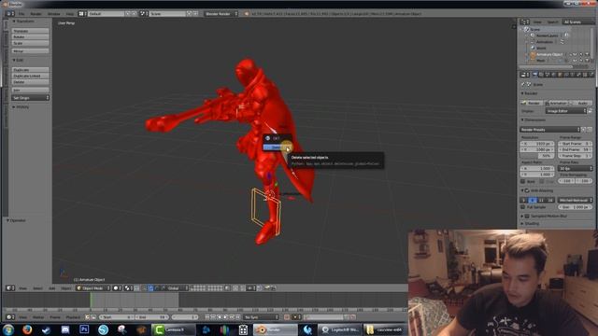Viewport: 598px width, 336px height.
Task: Click the Animation render button
Action: point(556,104)
